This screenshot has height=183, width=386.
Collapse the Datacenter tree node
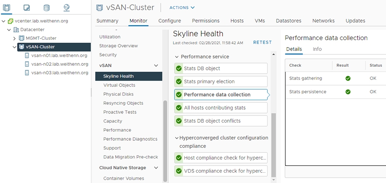coord(9,30)
